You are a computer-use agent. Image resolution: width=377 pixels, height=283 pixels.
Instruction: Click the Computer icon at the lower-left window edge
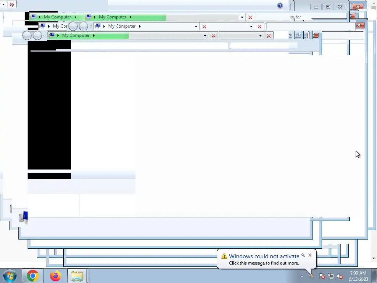(x=24, y=217)
